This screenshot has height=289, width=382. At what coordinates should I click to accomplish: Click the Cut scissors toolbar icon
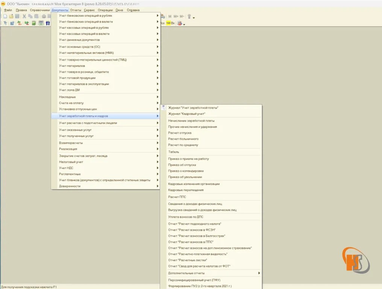point(24,16)
